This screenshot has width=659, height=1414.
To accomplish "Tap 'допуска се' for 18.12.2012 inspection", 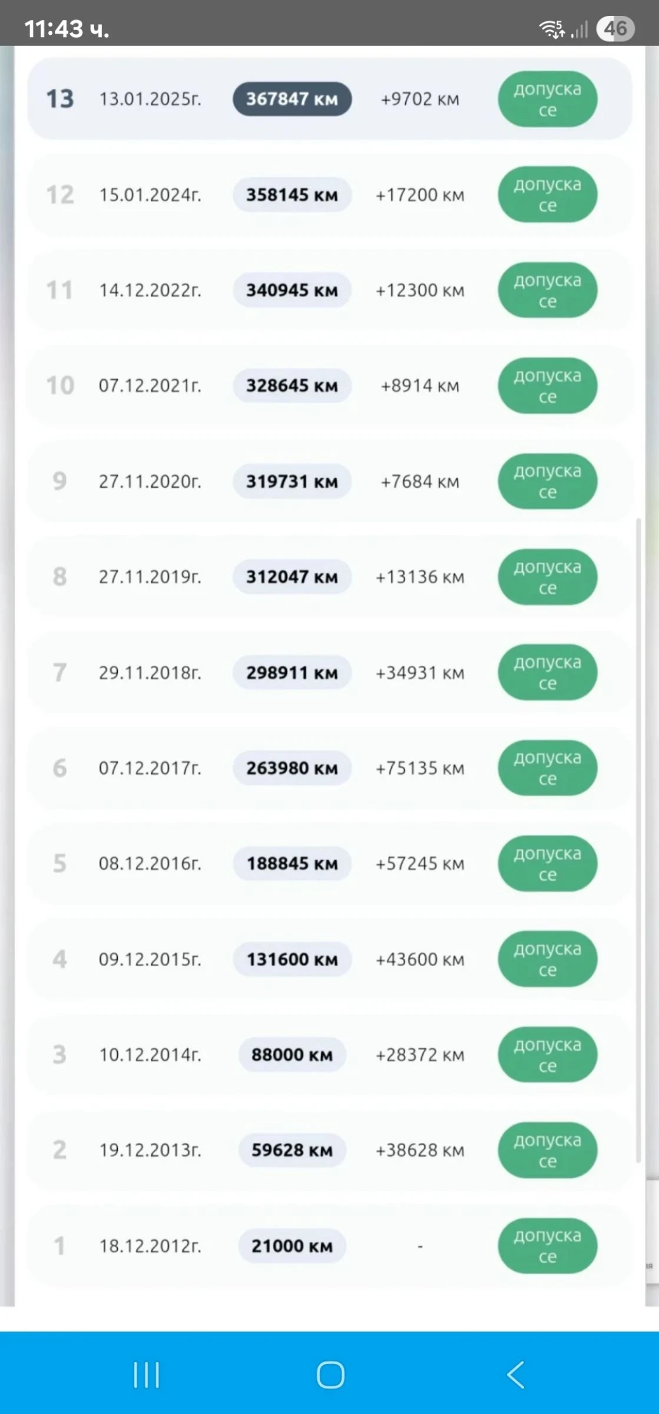I will pyautogui.click(x=547, y=1246).
